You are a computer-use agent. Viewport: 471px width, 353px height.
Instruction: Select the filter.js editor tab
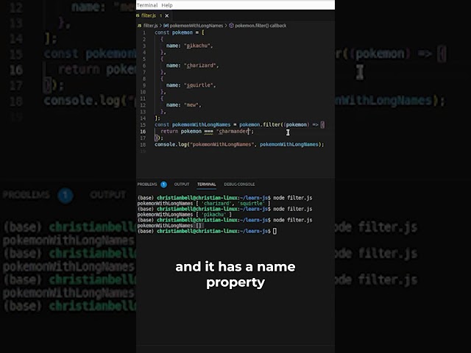point(149,15)
